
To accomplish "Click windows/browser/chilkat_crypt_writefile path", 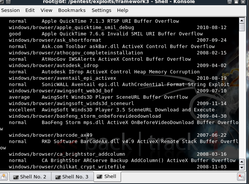I will (x=67, y=167).
